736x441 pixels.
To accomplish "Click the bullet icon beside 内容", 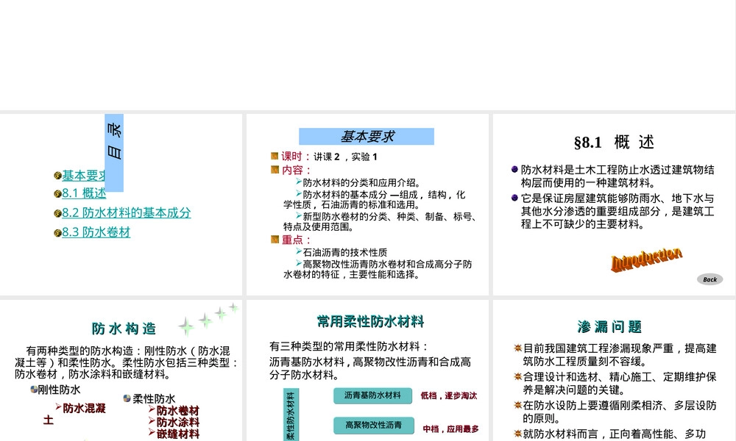I will (275, 169).
